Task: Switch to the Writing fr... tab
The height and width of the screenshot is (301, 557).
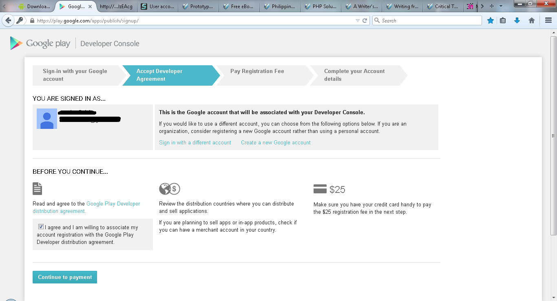Action: coord(402,7)
